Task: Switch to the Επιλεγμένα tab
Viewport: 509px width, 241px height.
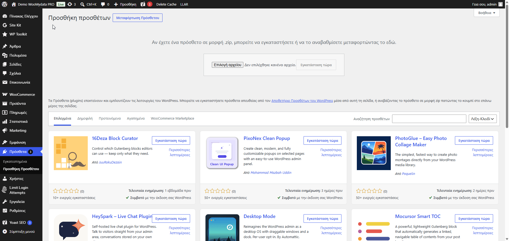Action: pos(62,119)
